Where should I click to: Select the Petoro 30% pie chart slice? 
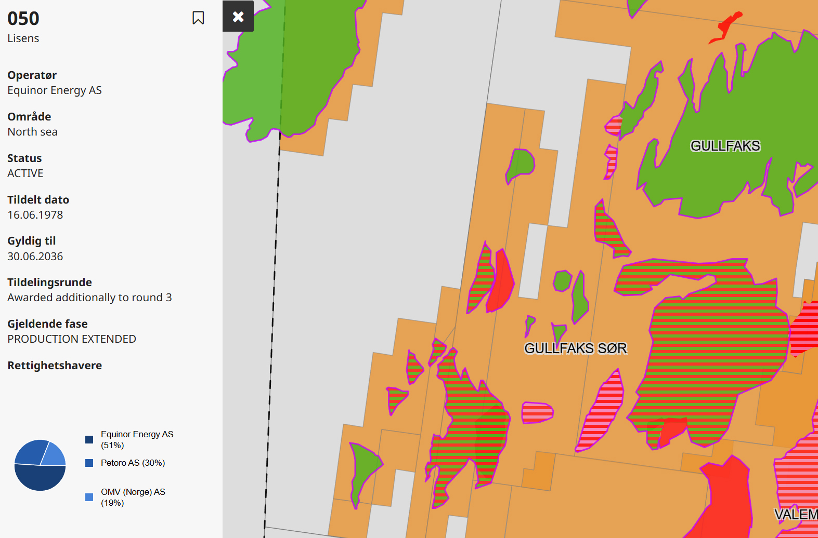coord(30,453)
